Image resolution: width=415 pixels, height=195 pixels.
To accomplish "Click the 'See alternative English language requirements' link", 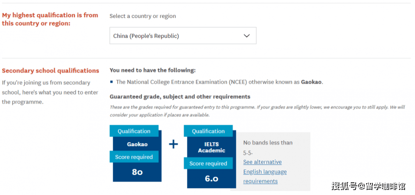I will 265,172.
